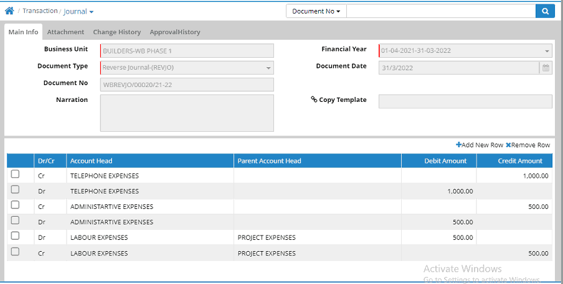Click the Copy Template link icon
The image size is (563, 284).
pyautogui.click(x=314, y=99)
